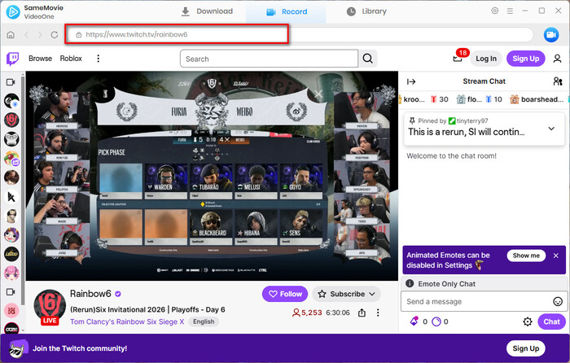Click the share stream icon
Viewport: 570px width, 363px height.
coord(361,313)
